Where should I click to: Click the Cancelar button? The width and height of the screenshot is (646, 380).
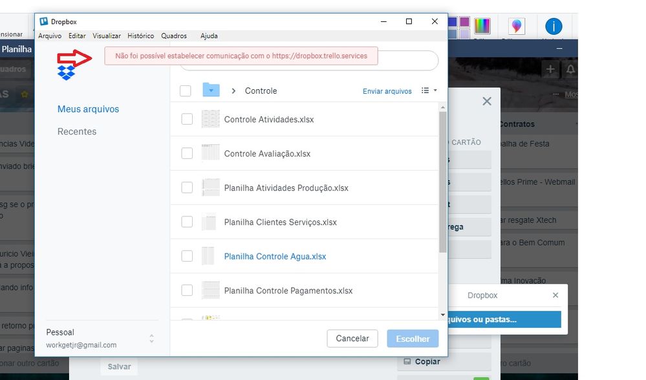click(x=352, y=339)
